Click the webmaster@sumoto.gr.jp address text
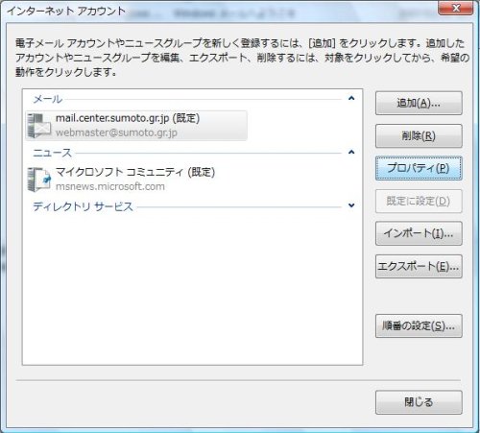The image size is (480, 433). pyautogui.click(x=116, y=132)
